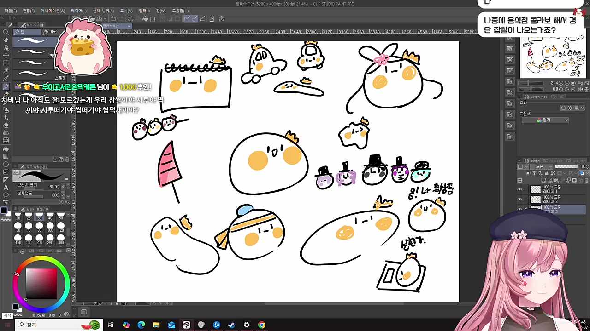Click the Undo arrow in command bar
The image size is (590, 331).
tap(113, 19)
